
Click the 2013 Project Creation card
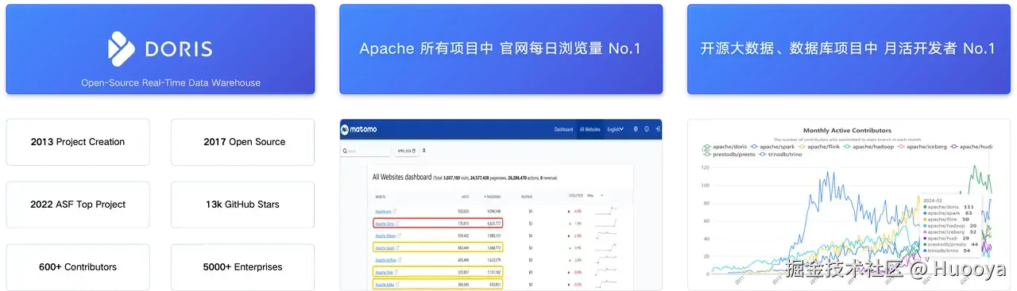(78, 142)
